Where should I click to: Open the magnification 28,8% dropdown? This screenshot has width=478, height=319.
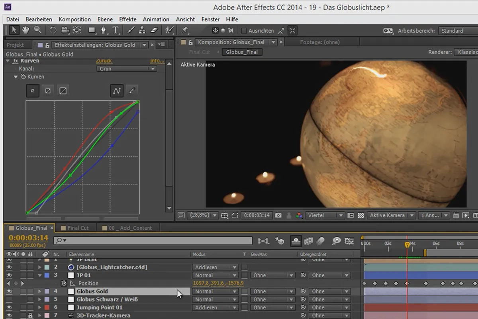[x=202, y=215]
